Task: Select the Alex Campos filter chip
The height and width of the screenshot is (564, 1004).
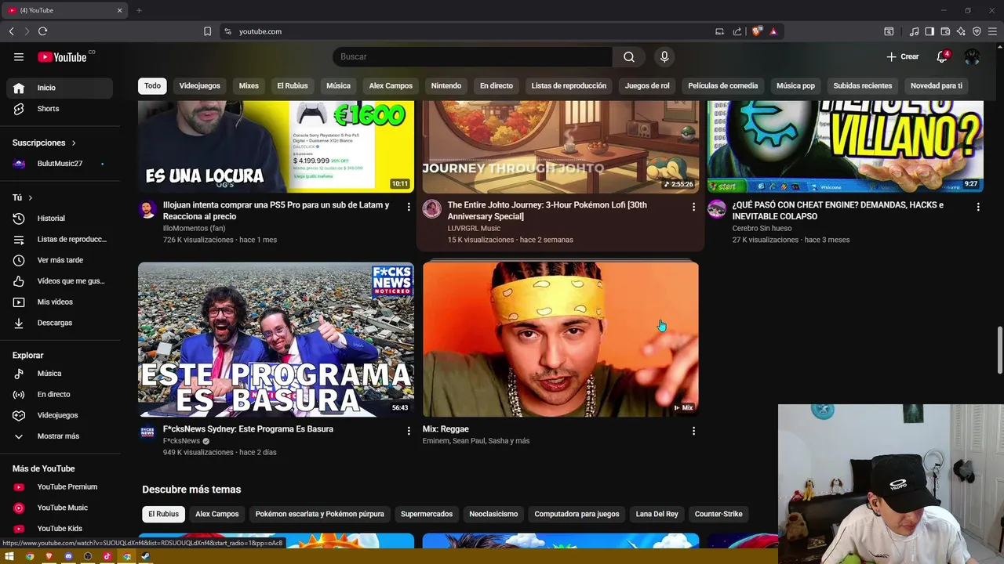Action: [391, 85]
